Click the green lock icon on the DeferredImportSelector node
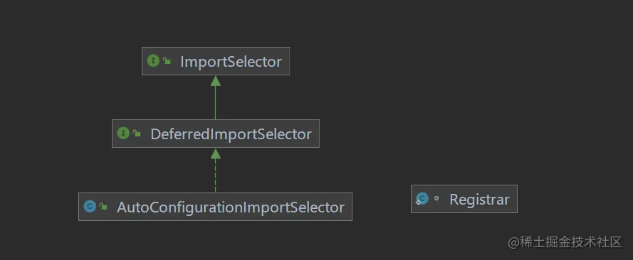This screenshot has width=633, height=260. 137,134
